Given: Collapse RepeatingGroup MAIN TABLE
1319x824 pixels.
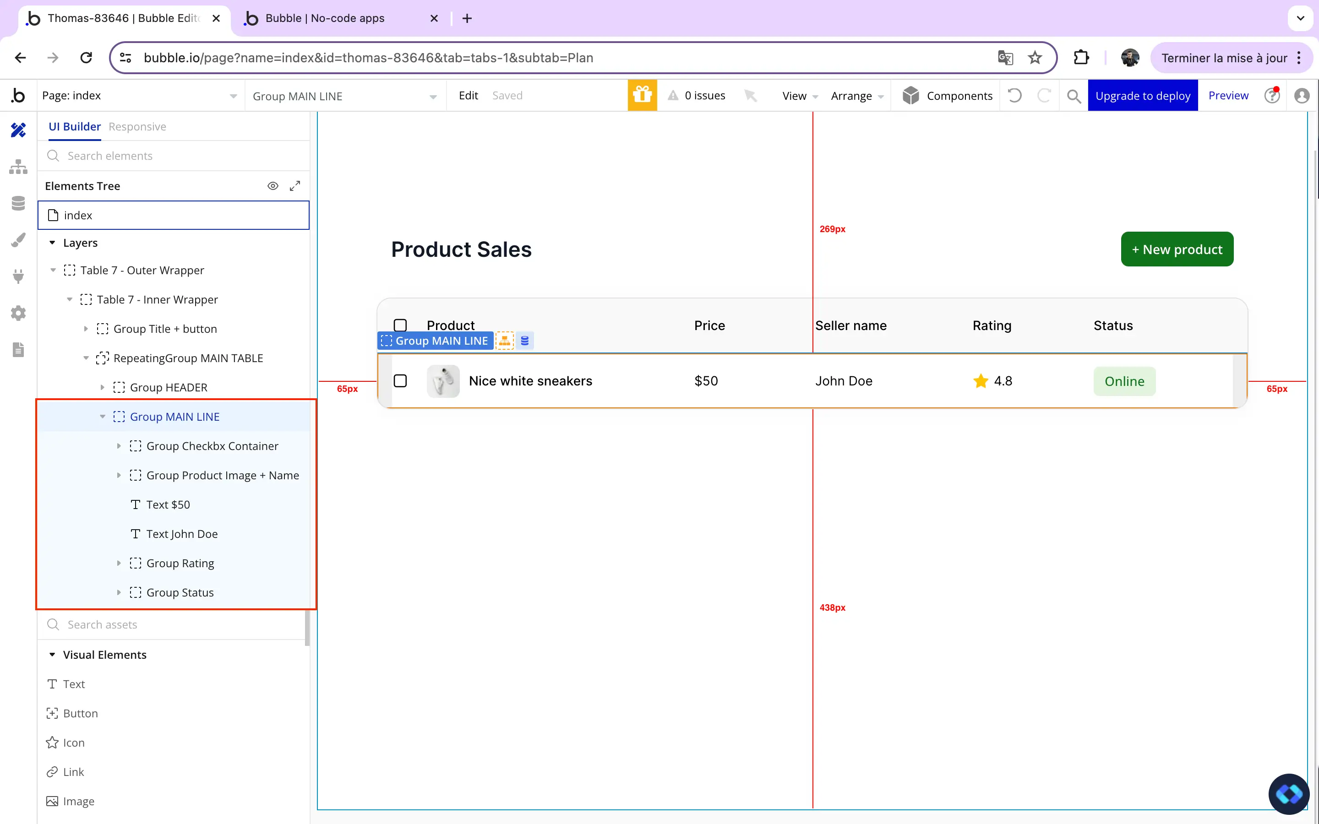Looking at the screenshot, I should tap(86, 358).
